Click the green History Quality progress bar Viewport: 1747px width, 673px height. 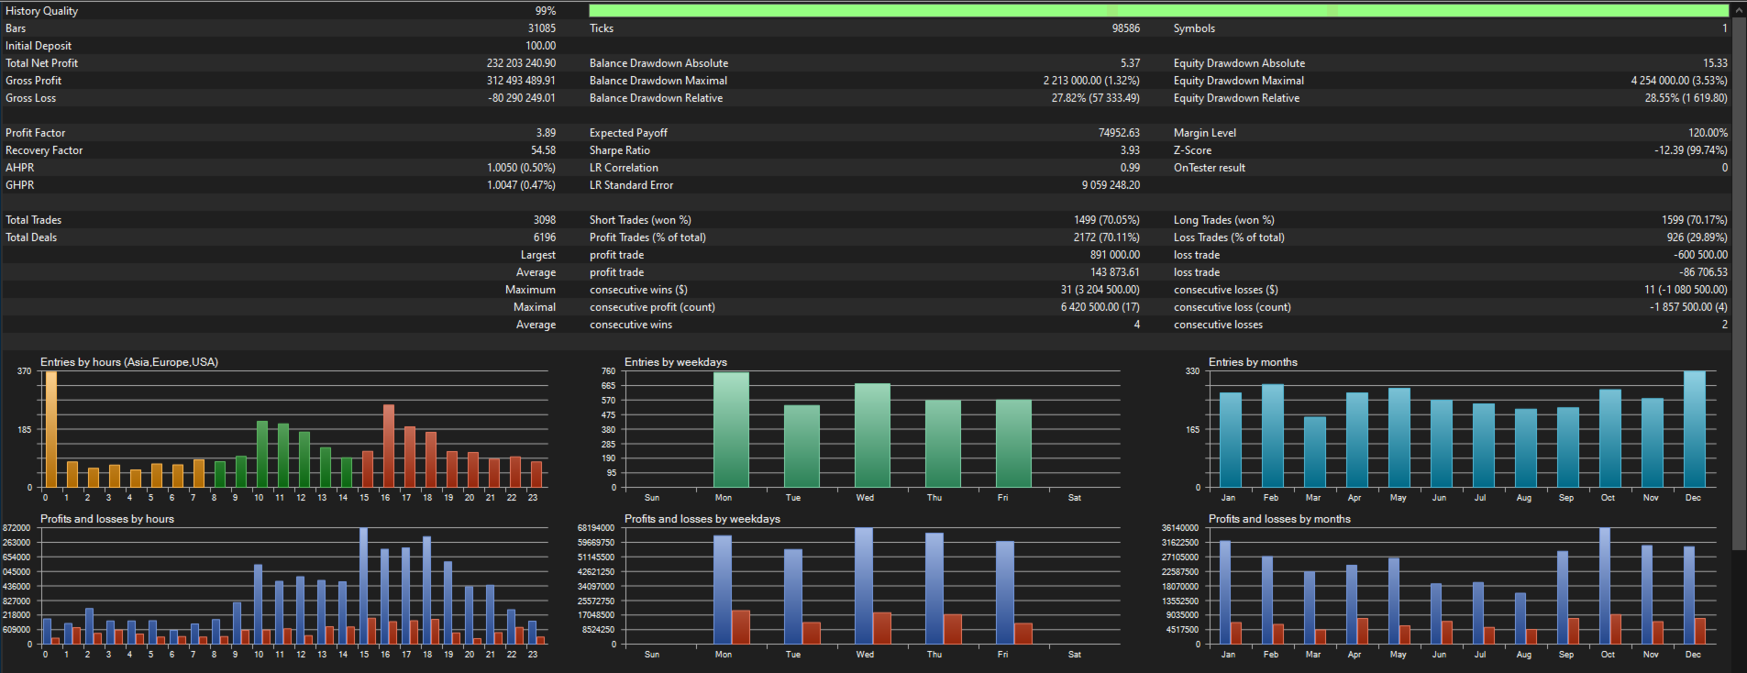pos(1158,11)
